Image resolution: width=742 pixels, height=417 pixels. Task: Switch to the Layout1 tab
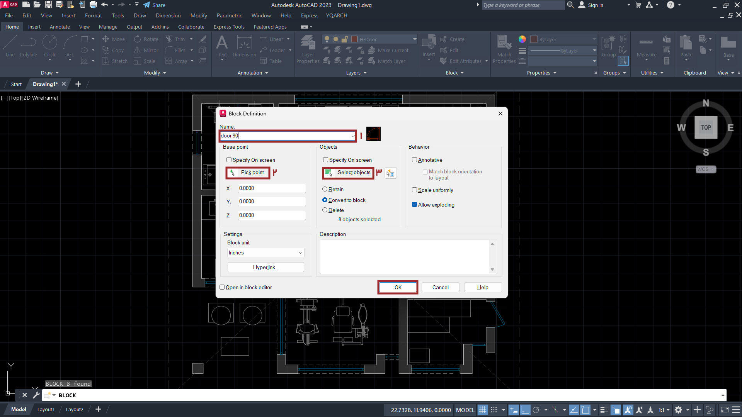pyautogui.click(x=46, y=410)
